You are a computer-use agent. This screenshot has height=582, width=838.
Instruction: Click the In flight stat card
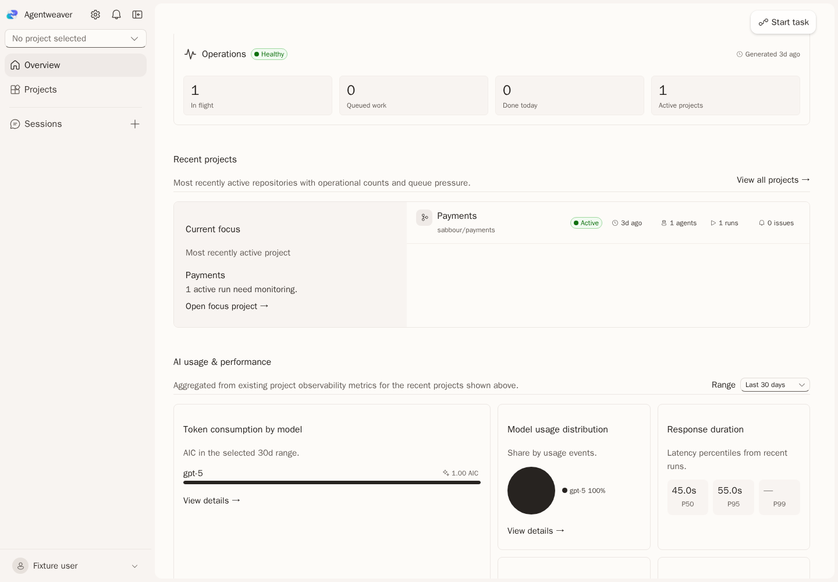pos(258,95)
